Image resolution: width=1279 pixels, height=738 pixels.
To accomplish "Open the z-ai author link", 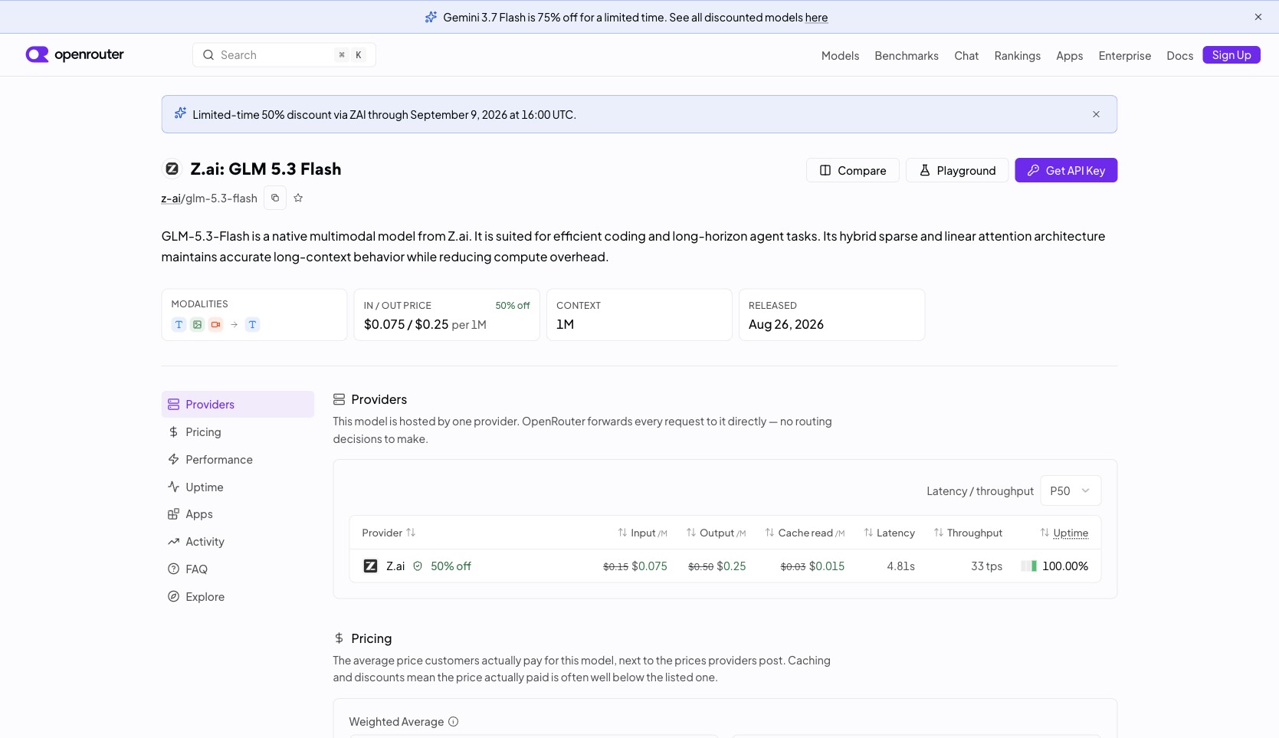I will (170, 198).
